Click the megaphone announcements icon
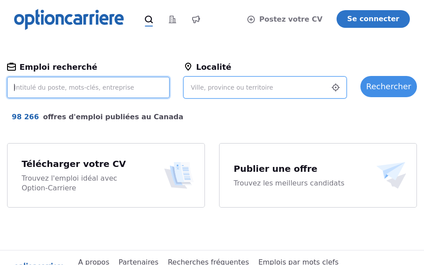 pyautogui.click(x=196, y=19)
